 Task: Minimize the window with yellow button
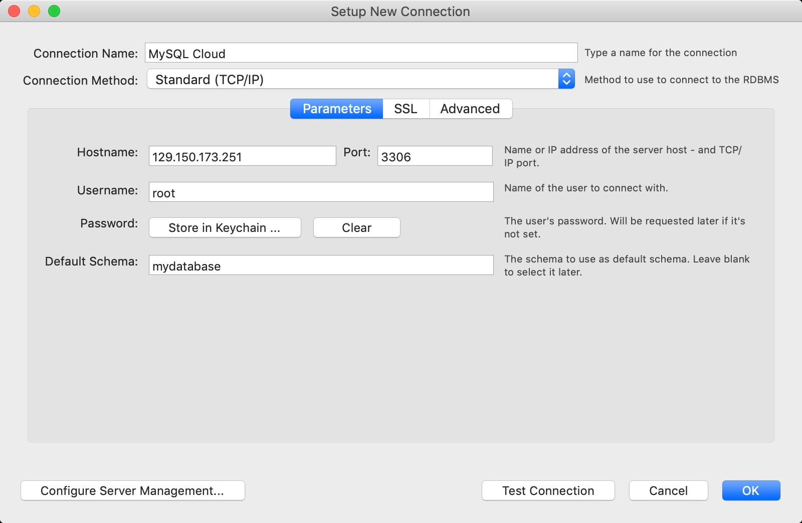[34, 11]
